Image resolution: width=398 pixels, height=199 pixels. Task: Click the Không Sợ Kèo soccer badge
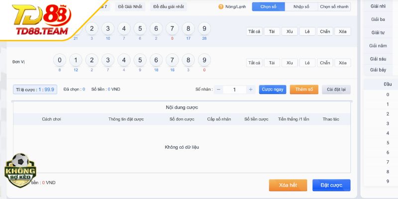pos(20,171)
